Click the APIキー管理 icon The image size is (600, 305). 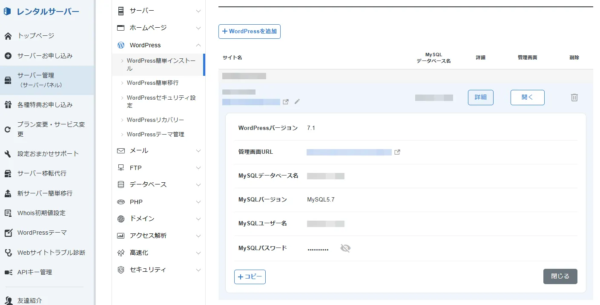tap(8, 272)
